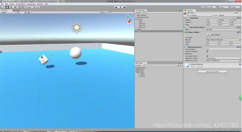Open the Layer dropdown in Inspector
Viewport: 242px width, 132px height.
pos(230,15)
